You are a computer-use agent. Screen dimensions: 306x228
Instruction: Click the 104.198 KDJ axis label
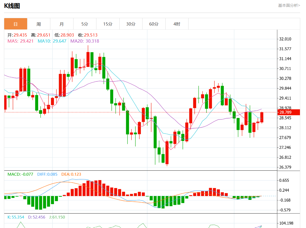(286, 223)
